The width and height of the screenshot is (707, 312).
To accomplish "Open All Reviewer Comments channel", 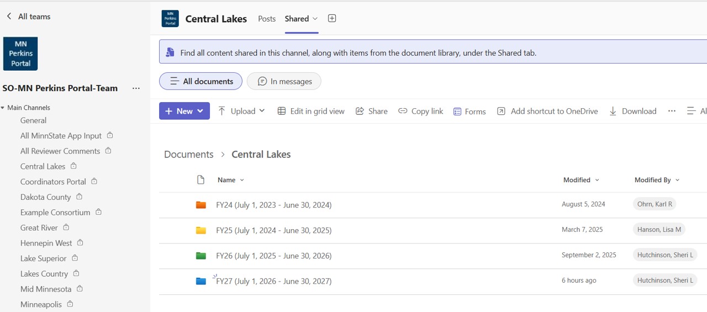I will coord(60,151).
